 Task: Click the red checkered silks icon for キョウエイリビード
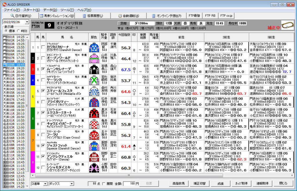[x=94, y=124]
